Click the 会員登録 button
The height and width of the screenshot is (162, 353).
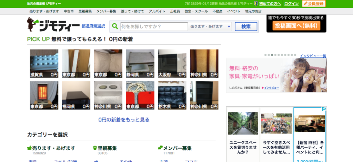314,3
